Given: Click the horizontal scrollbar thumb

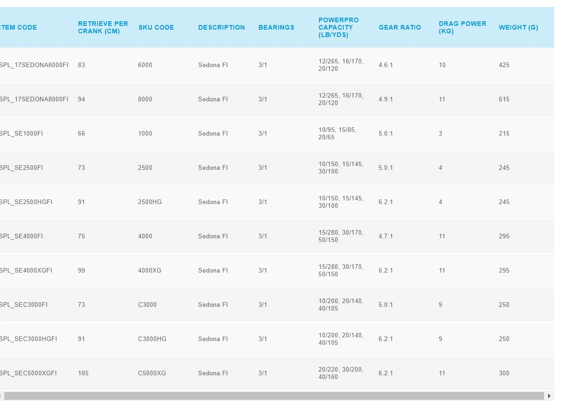Looking at the screenshot, I should tap(274, 396).
